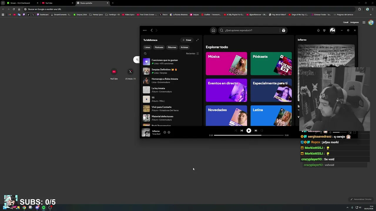This screenshot has width=376, height=211.
Task: Select the Nueva pestaña tab
Action: (x=92, y=3)
